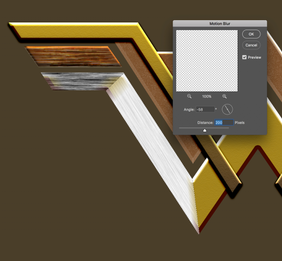Click the orange wood-textured horizontal bar
Screen dimensions: 282x261
73,56
